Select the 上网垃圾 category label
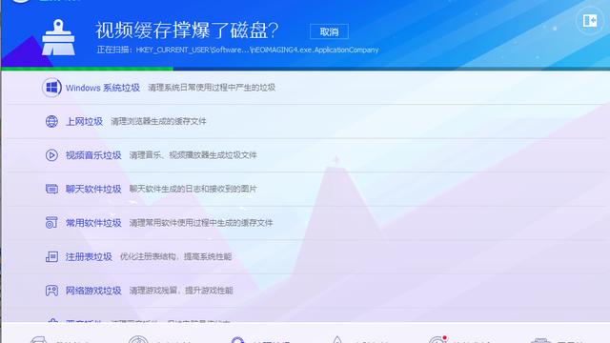 (84, 121)
